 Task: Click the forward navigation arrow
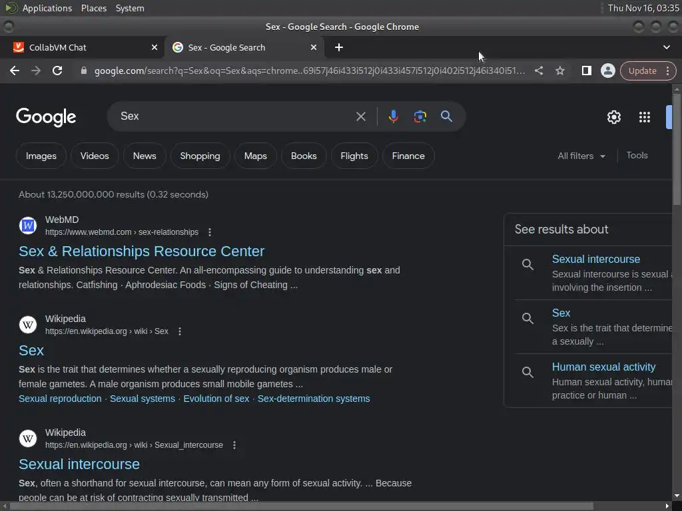[x=36, y=71]
